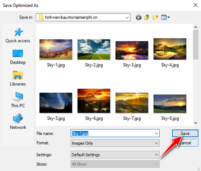Screen dimensions: 201x171
Task: Select the Sky-6.jpg thumbnail
Action: click(x=94, y=101)
